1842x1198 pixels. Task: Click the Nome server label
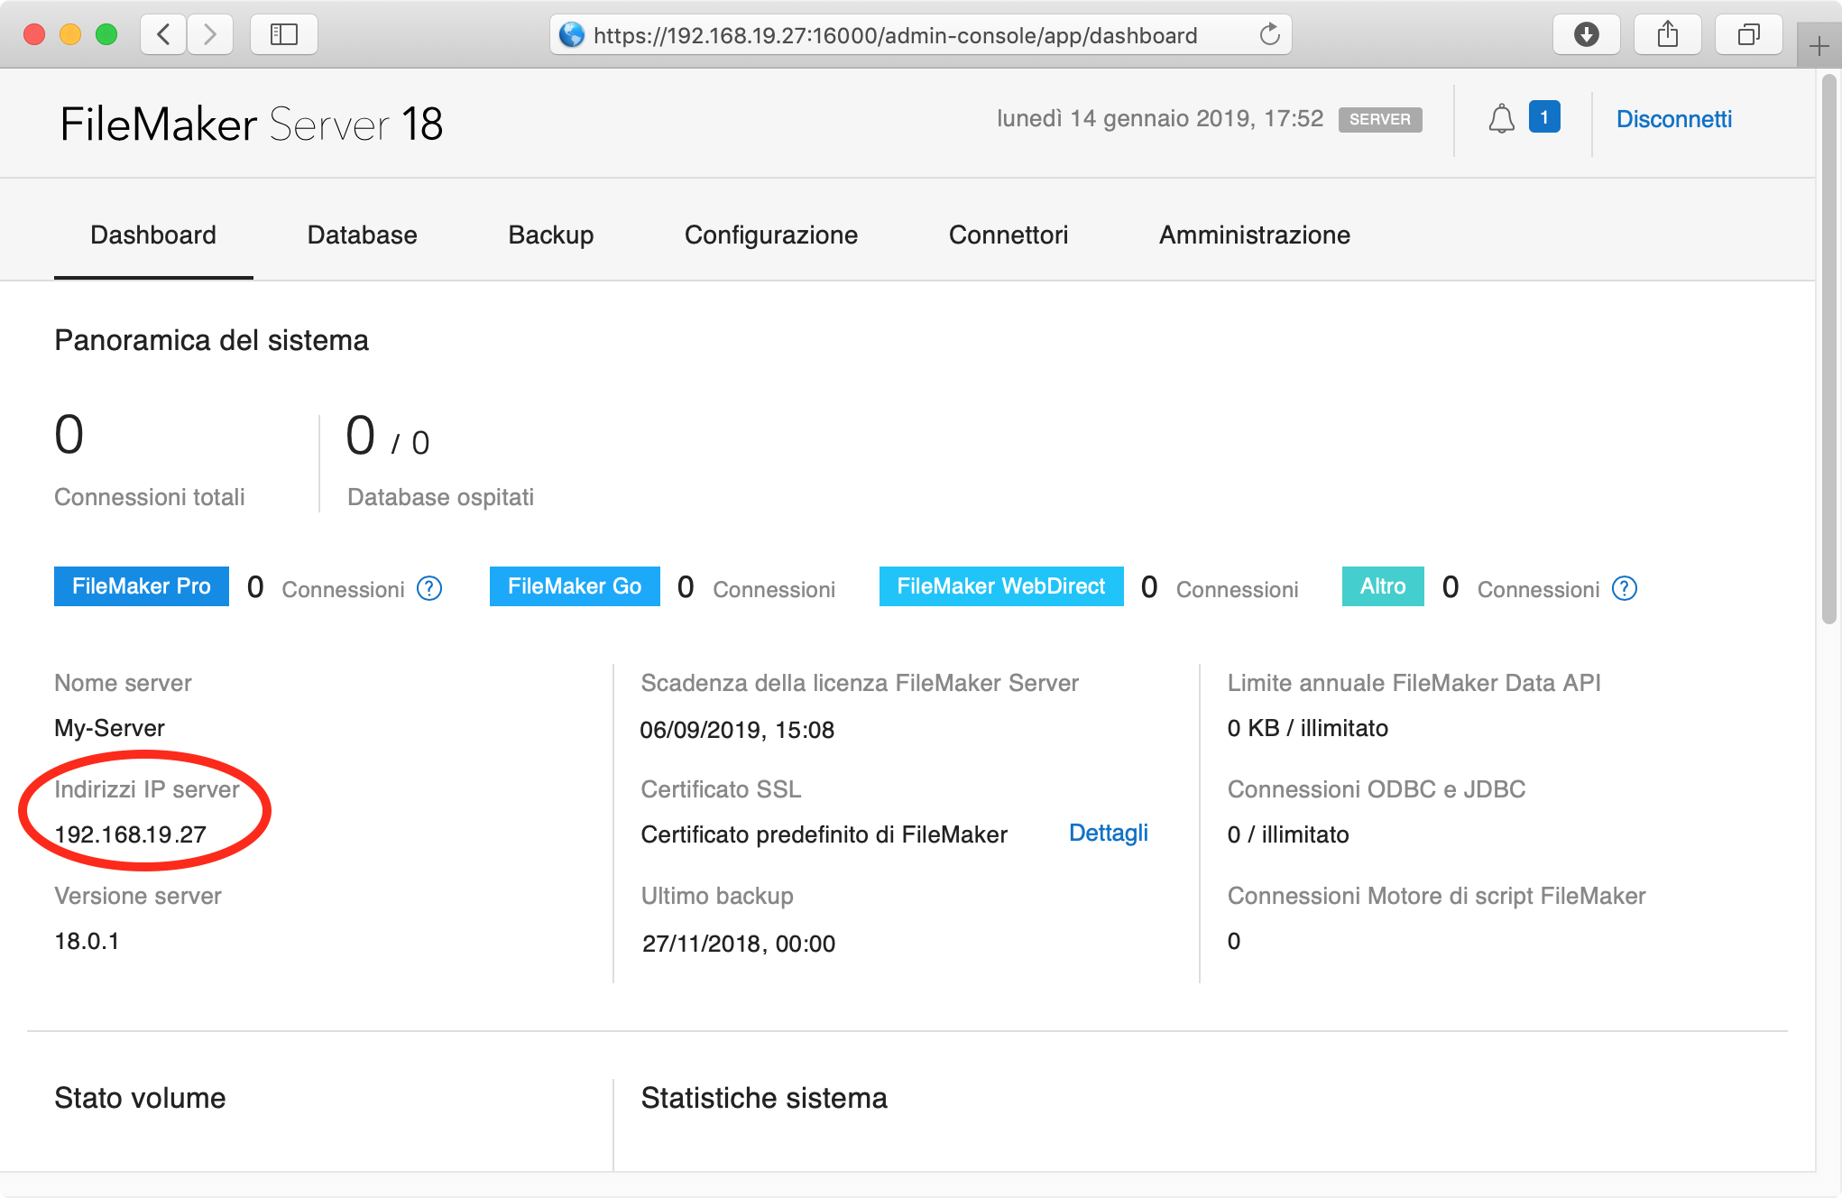[123, 683]
